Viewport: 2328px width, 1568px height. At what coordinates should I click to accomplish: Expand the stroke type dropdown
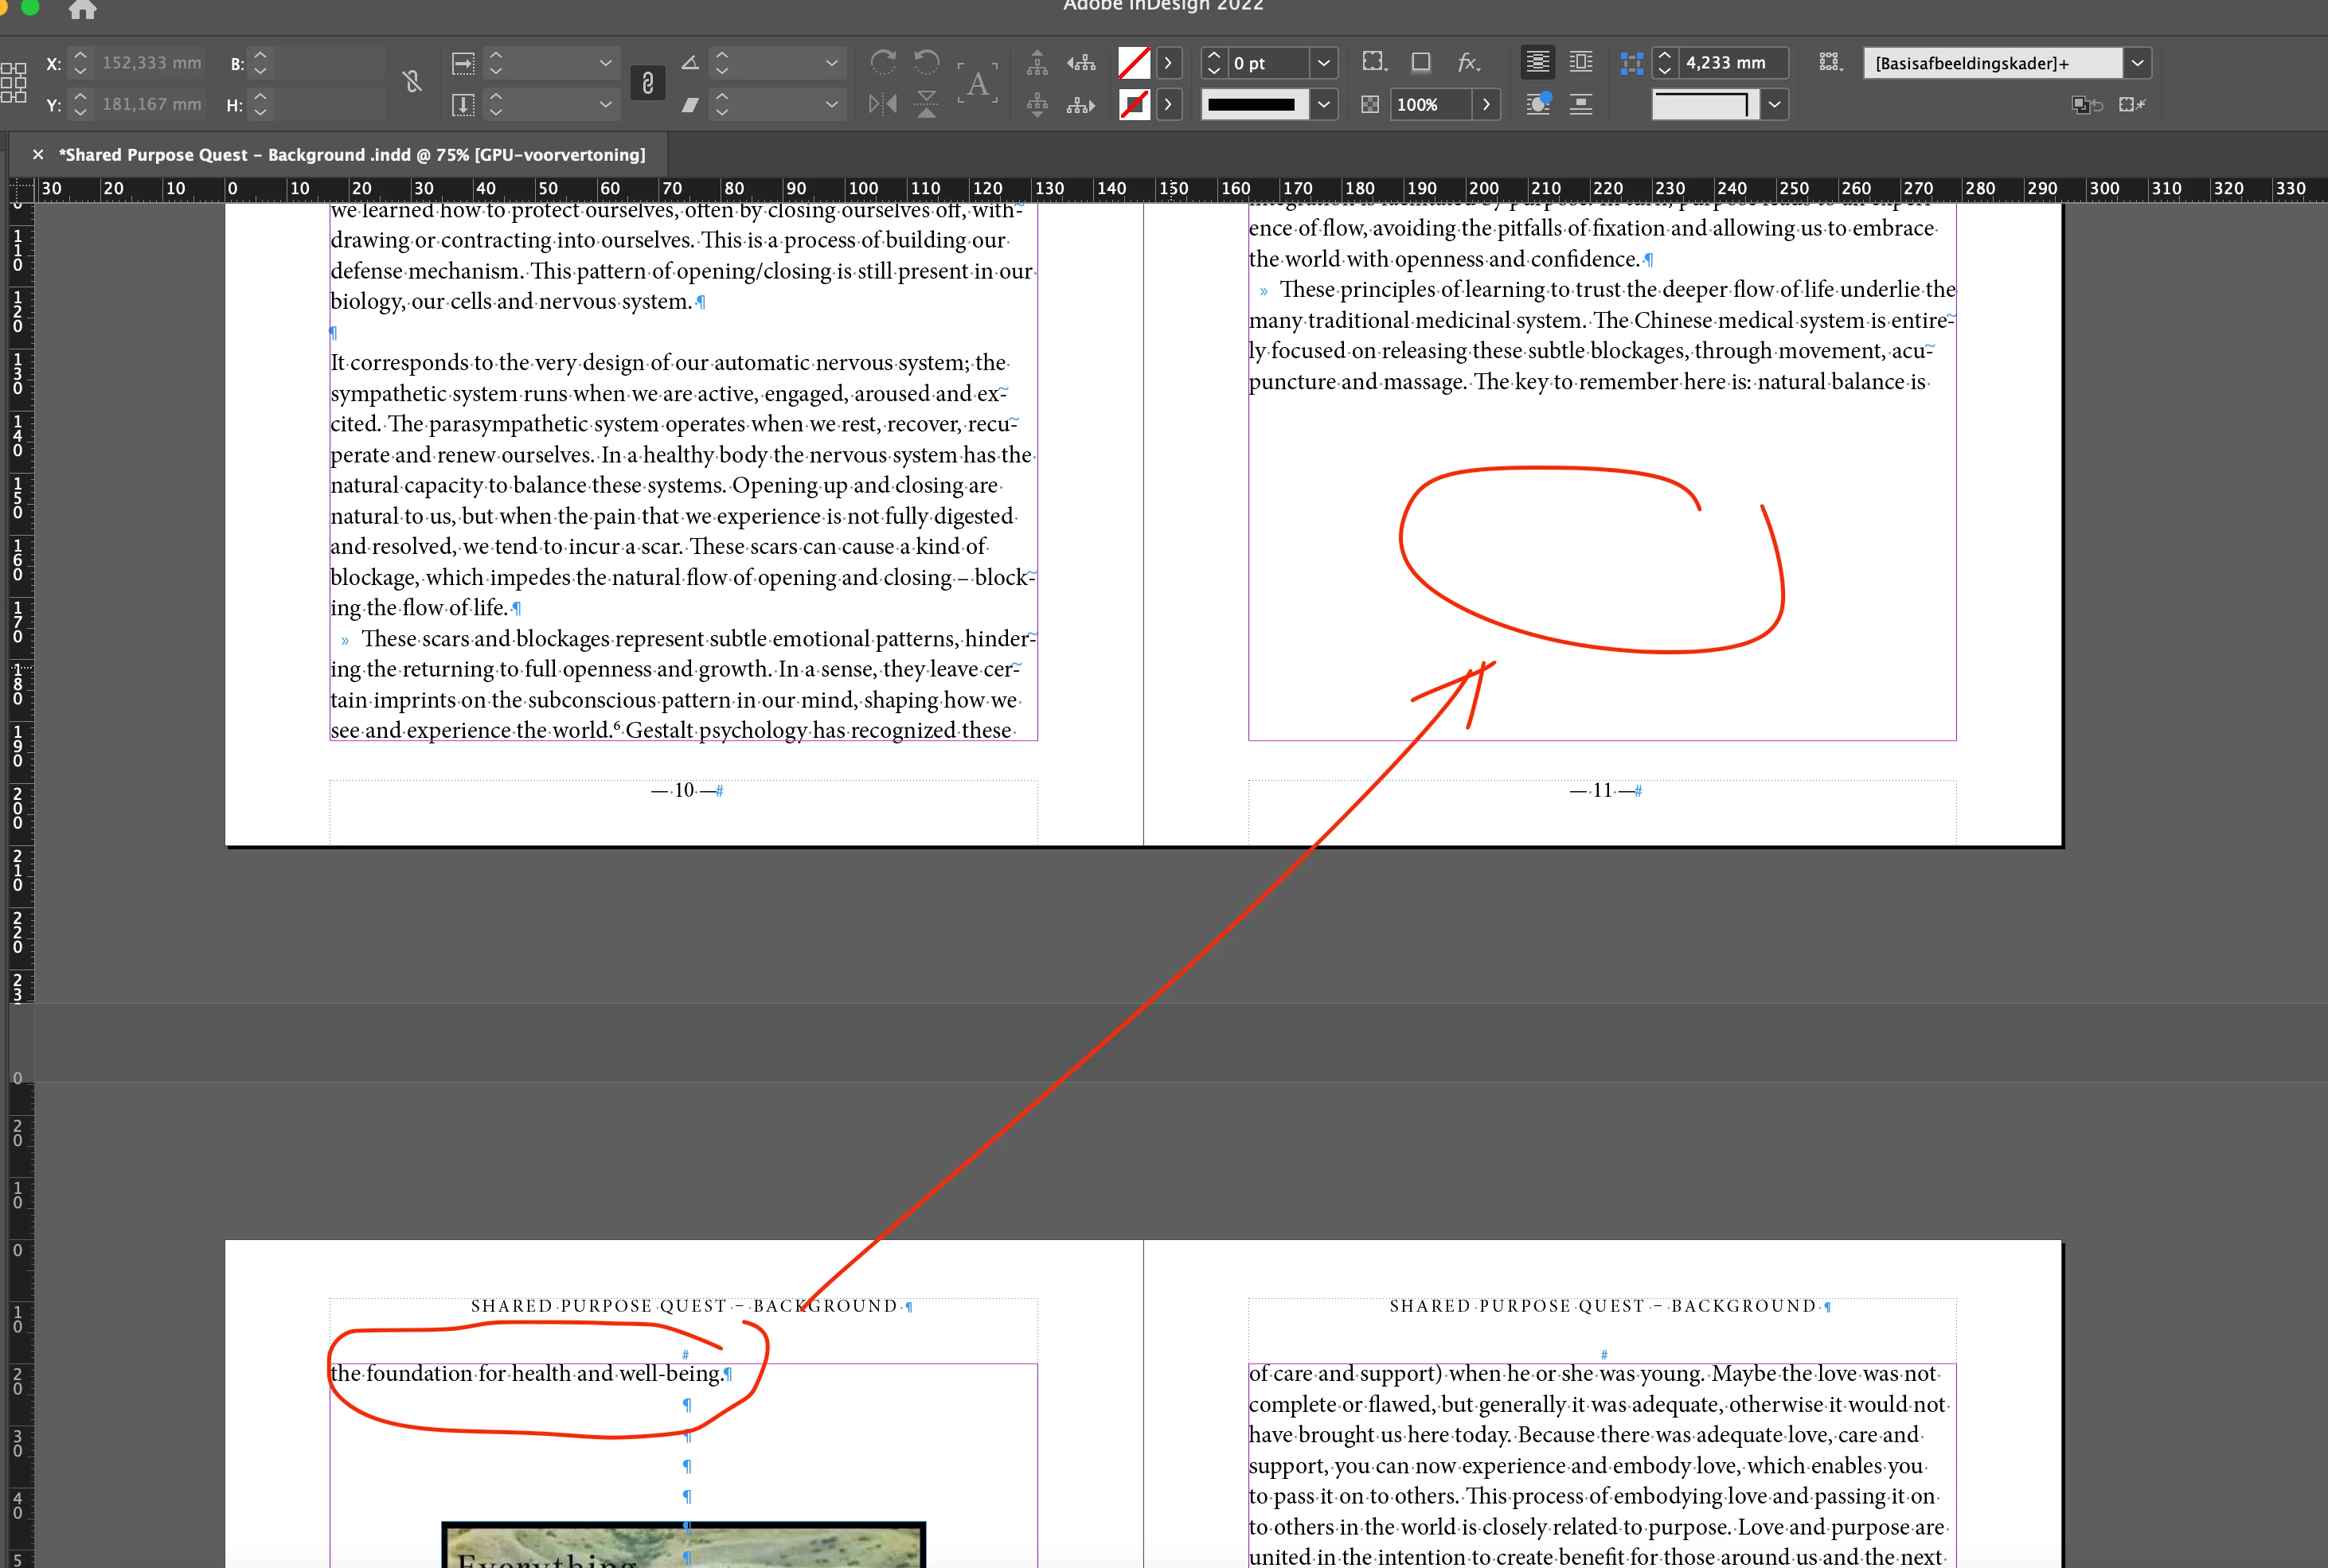(x=1323, y=104)
